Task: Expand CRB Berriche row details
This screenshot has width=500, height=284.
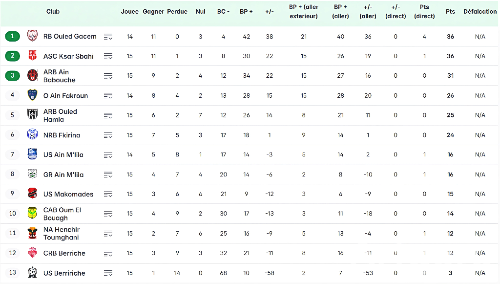Action: 108,253
